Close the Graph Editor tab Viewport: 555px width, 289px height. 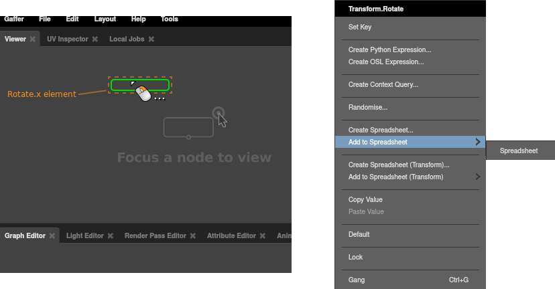coord(52,236)
